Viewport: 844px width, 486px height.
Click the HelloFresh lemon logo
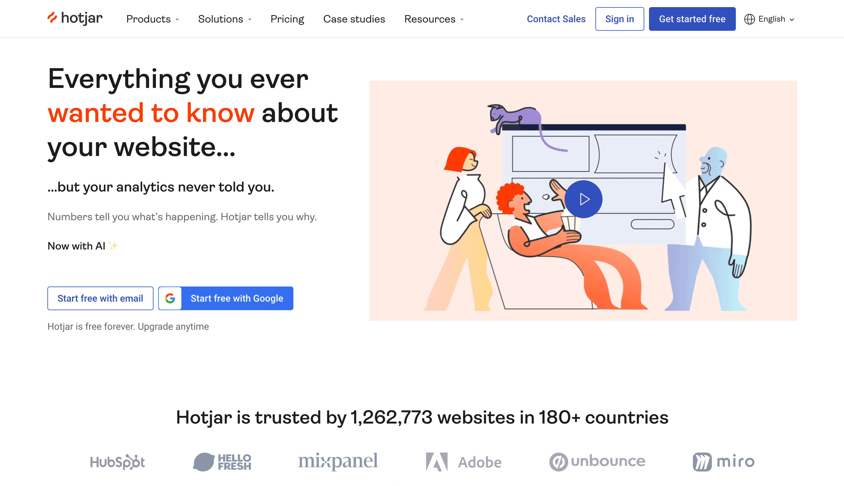point(204,462)
